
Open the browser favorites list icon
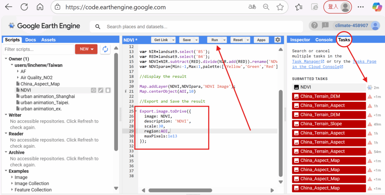coord(299,7)
